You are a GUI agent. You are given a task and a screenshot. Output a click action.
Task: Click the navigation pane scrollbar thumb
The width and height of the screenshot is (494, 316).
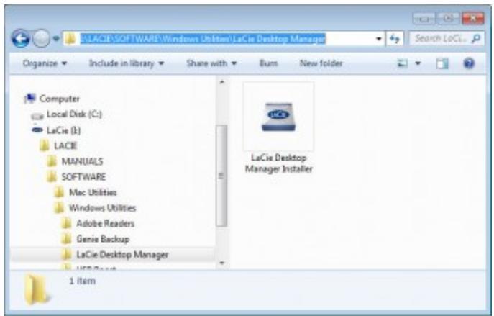tap(221, 176)
